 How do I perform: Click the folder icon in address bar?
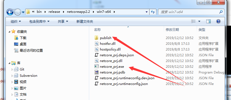[28, 12]
